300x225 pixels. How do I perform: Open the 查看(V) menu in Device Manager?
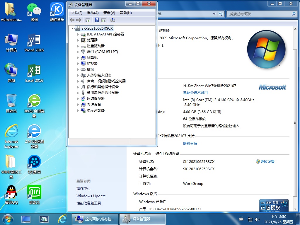coord(109,13)
